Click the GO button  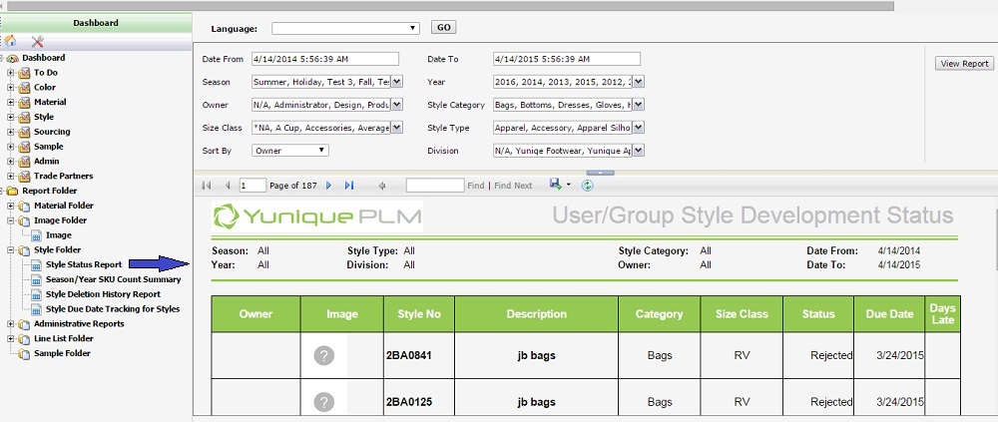click(444, 27)
